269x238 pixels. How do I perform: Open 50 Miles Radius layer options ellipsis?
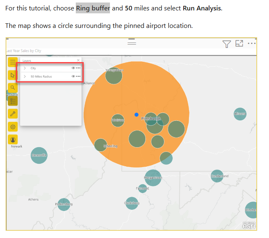78,76
